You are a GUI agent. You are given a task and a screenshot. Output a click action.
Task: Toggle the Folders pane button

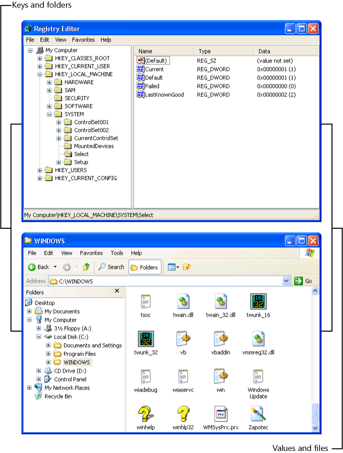click(x=144, y=267)
